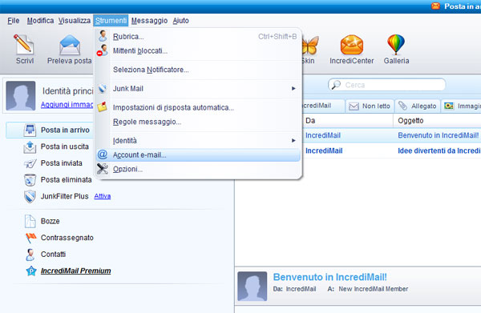
Task: Filter by Immagini tab
Action: [x=461, y=106]
